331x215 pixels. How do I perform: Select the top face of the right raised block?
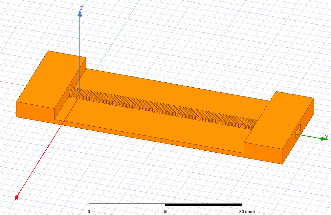(279, 120)
